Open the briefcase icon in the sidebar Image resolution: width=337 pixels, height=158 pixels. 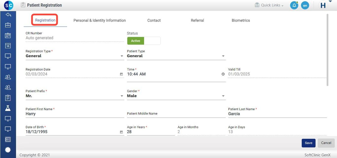pos(8,25)
